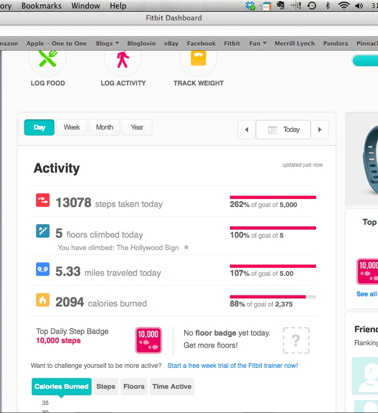Click the friend avatar in the Friends panel

365,376
